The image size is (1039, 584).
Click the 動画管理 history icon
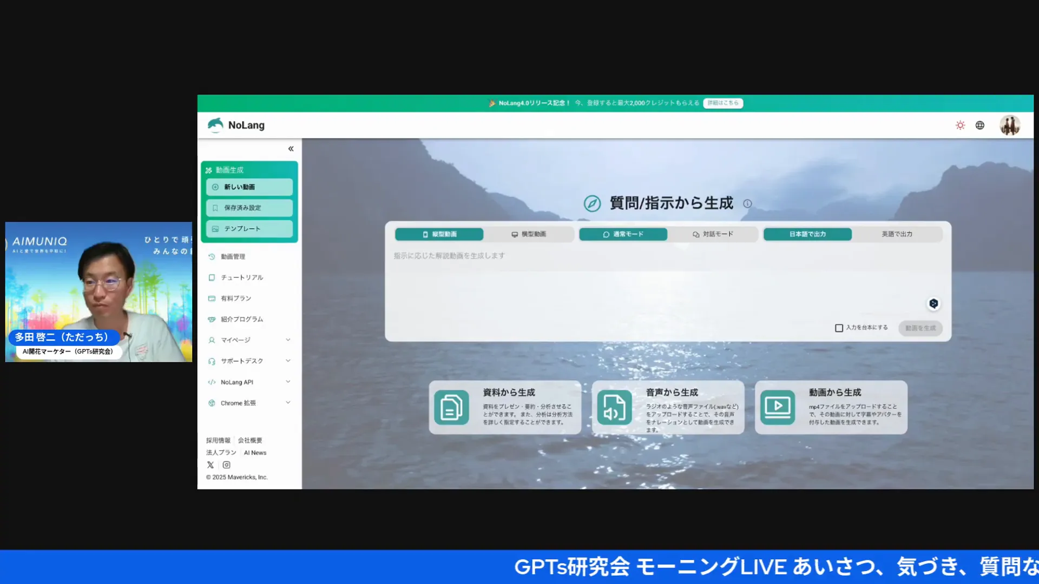click(x=212, y=257)
